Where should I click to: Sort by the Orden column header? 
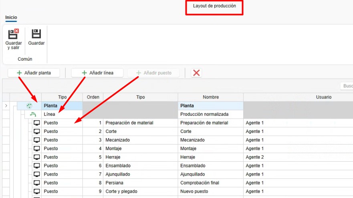click(x=93, y=97)
